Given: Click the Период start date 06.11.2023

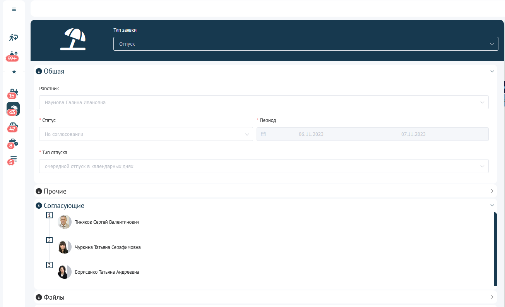Looking at the screenshot, I should pyautogui.click(x=311, y=134).
